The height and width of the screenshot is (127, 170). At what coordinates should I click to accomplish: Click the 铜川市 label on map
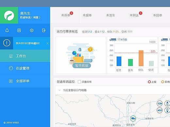pyautogui.click(x=132, y=103)
